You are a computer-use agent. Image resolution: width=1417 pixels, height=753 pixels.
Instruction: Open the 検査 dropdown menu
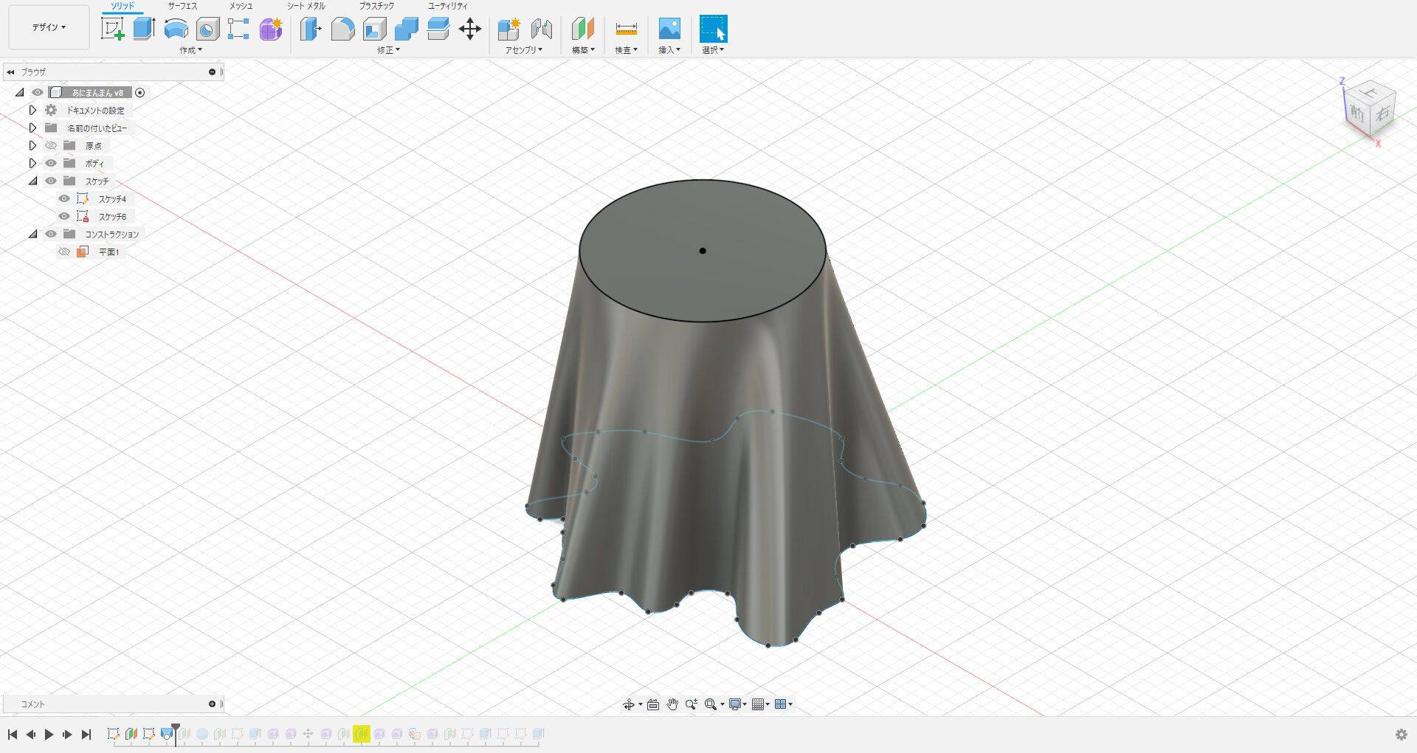[x=626, y=50]
